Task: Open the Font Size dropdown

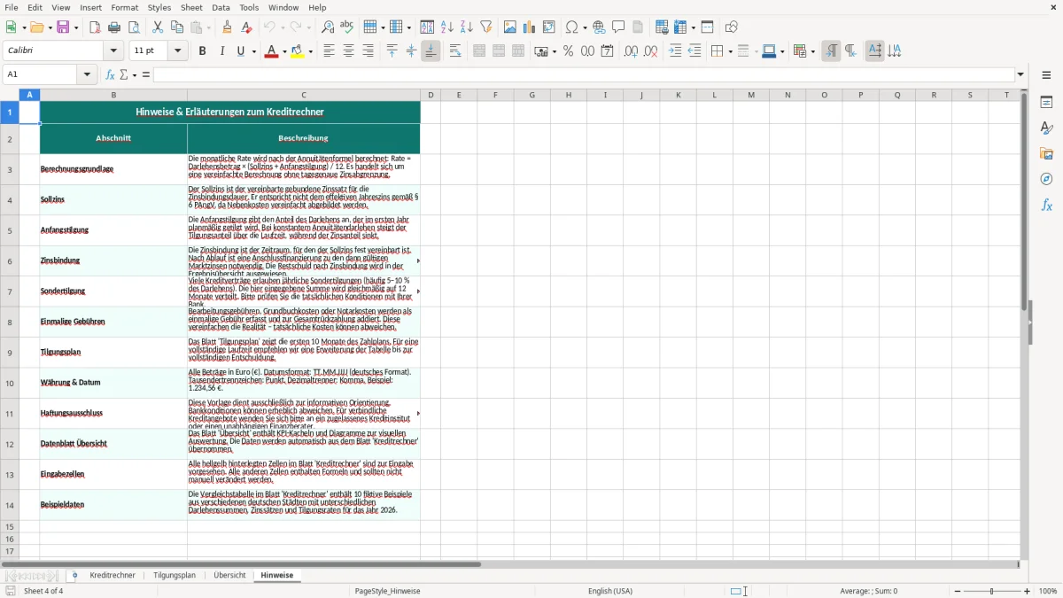Action: coord(178,51)
